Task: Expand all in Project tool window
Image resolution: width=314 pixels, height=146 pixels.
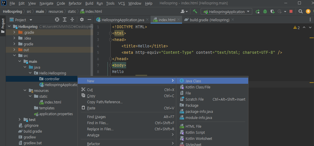Action: tap(65, 19)
